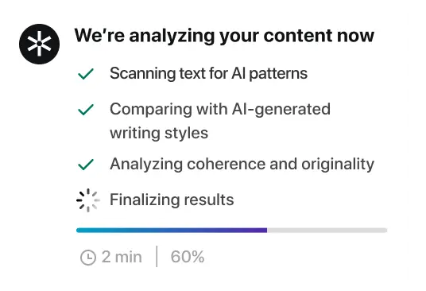Click the clock icon near 2 min
This screenshot has height=291, width=426.
88,257
